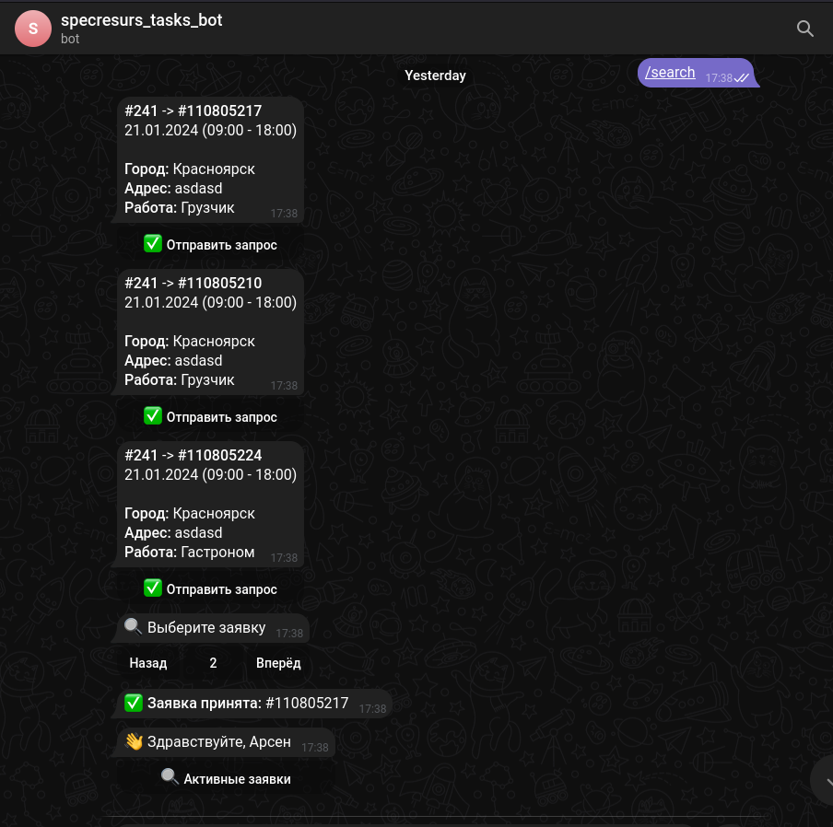Click the page "2" indicator button

pos(213,663)
